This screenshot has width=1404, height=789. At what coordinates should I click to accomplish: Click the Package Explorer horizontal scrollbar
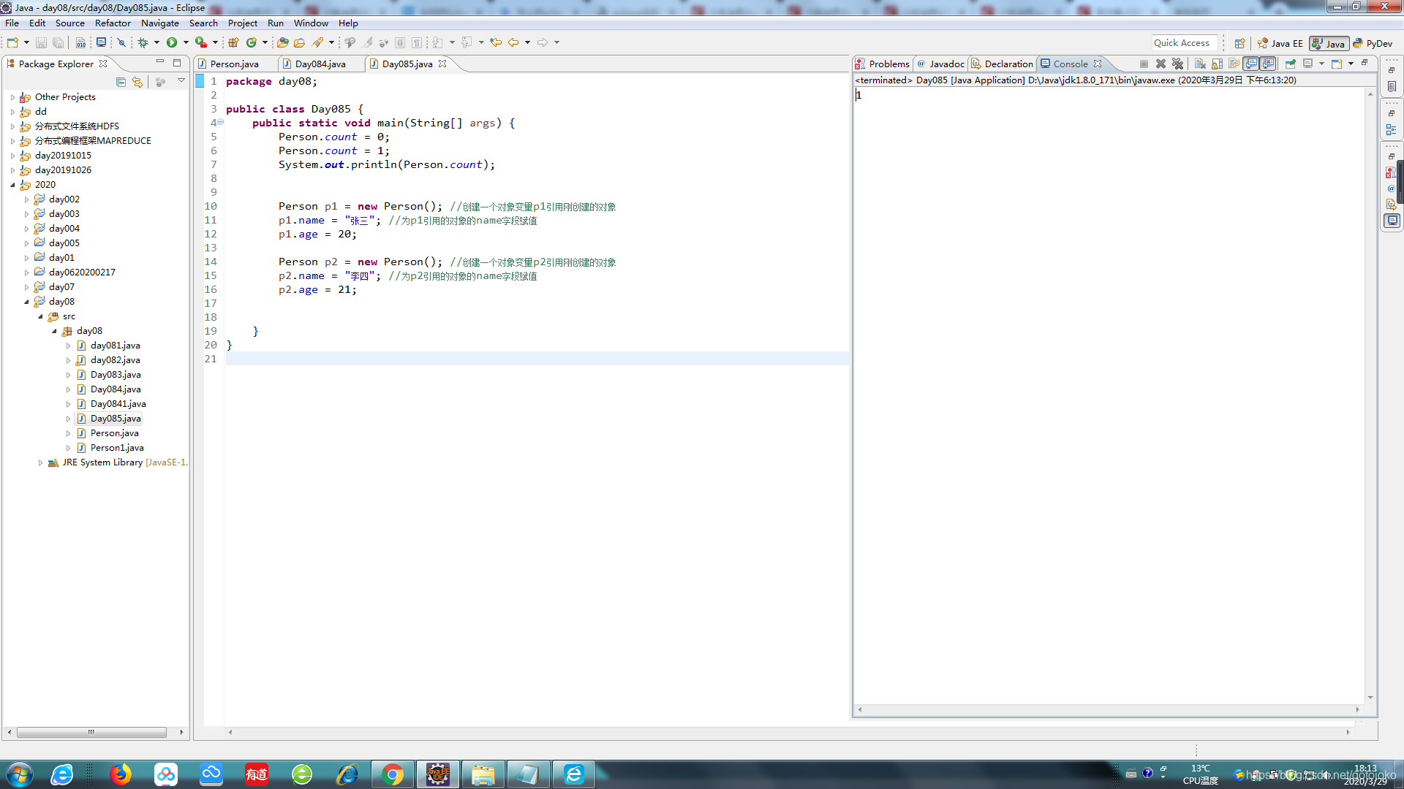[x=91, y=732]
